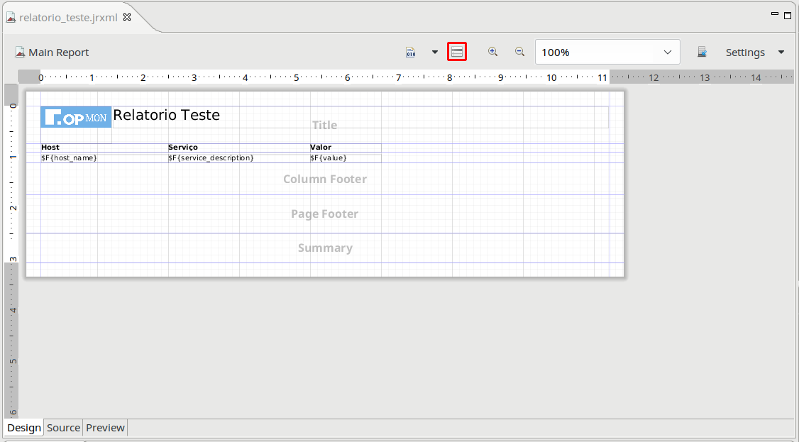Select the relatorio_teste.jrxml file tab
This screenshot has height=442, width=799.
coord(67,18)
